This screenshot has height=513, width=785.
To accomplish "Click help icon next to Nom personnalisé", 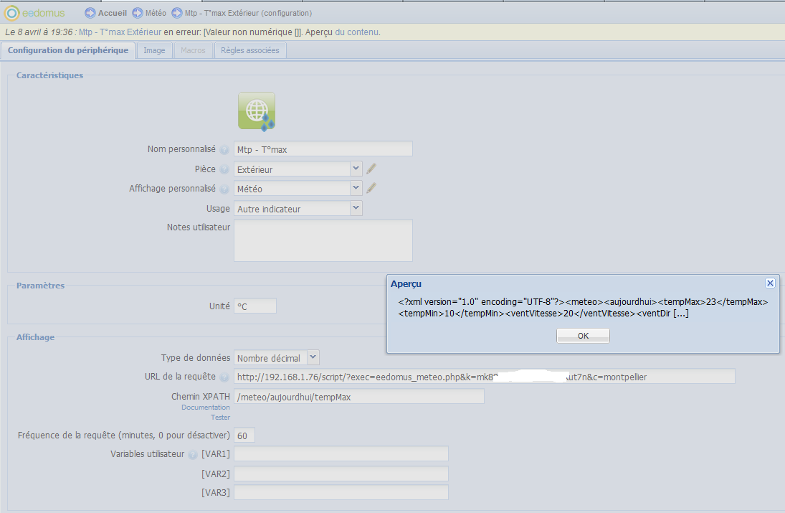I will (x=224, y=150).
